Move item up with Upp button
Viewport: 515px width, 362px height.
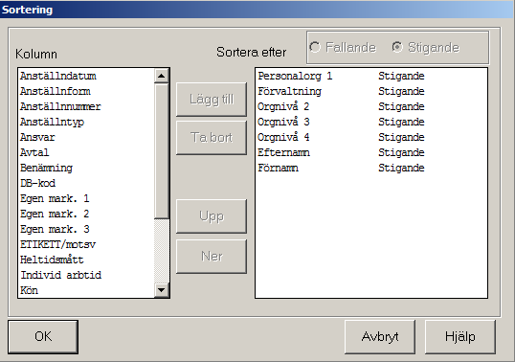[212, 216]
